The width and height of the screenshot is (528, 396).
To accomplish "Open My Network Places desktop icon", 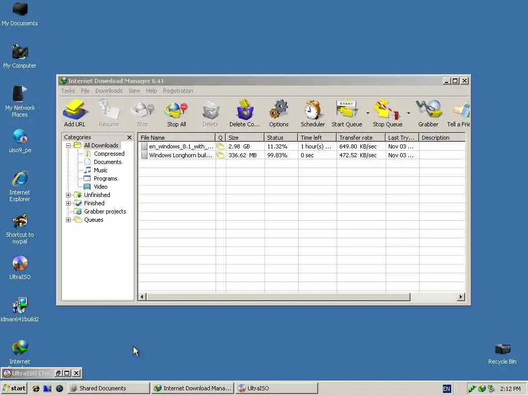I will [20, 102].
